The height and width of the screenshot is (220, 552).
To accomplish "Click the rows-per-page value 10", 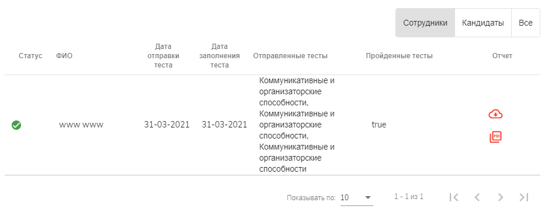I will tap(345, 197).
